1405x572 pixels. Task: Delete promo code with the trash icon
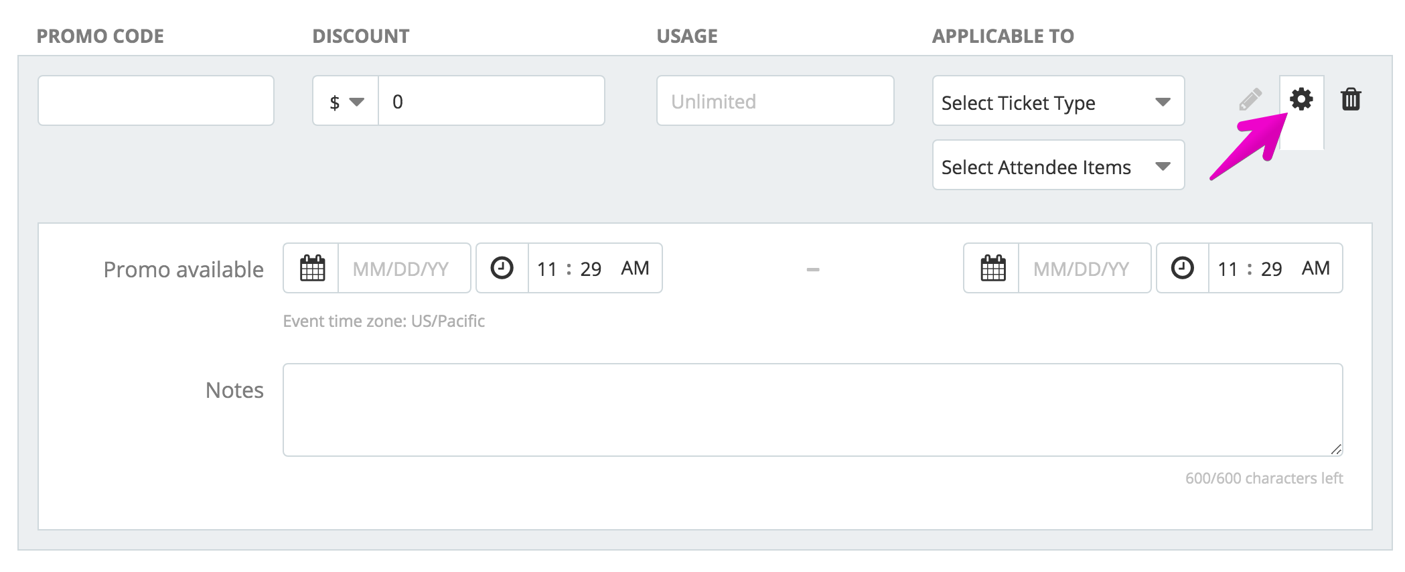tap(1351, 99)
